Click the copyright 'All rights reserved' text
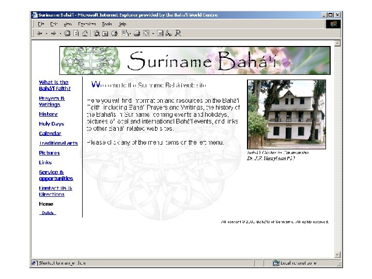The width and height of the screenshot is (372, 279). point(312,222)
